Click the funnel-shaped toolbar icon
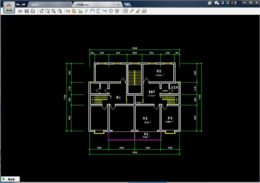Viewport: 260px width, 183px height. pyautogui.click(x=117, y=11)
